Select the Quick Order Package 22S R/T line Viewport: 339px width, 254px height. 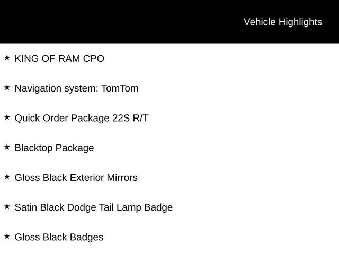(x=82, y=119)
